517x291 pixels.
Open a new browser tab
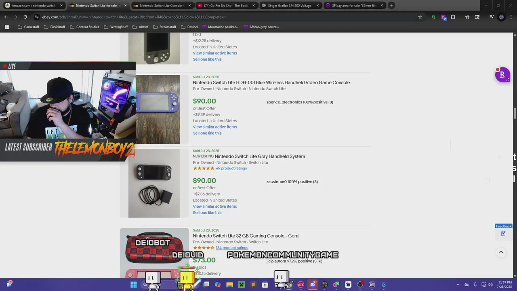pos(391,6)
